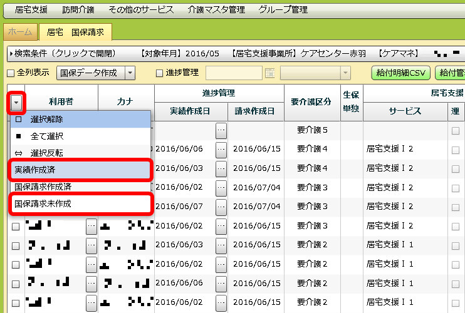Click the calendar icon beside the date field

(270, 73)
